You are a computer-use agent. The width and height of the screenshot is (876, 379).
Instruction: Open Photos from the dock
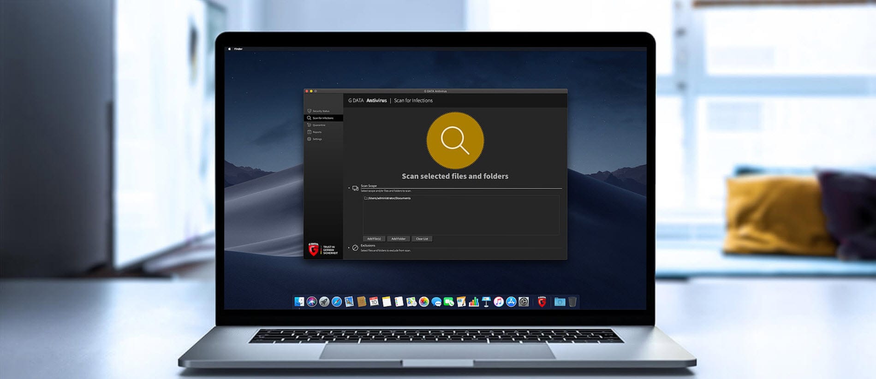click(424, 302)
